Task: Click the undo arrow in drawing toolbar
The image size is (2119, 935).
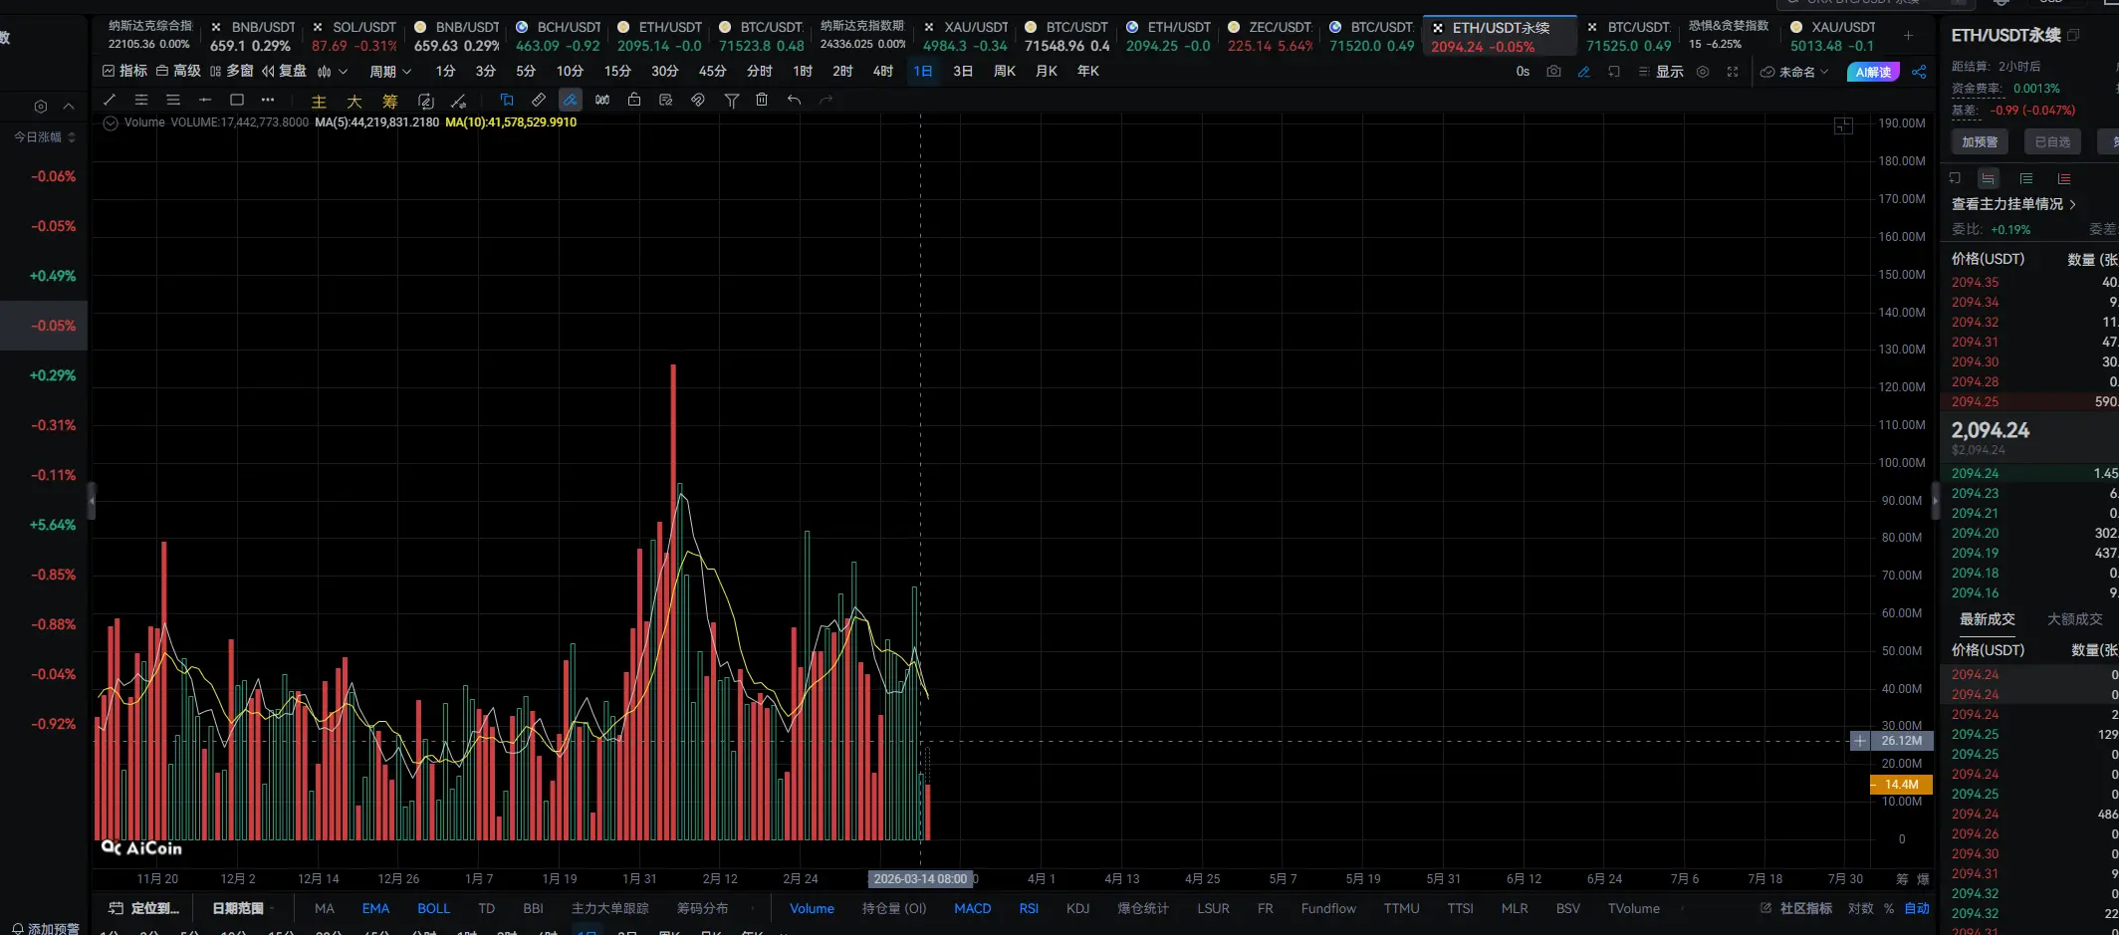Action: click(x=794, y=100)
